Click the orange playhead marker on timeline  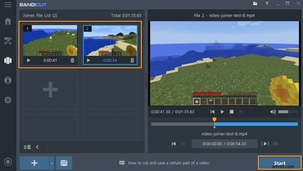point(214,119)
